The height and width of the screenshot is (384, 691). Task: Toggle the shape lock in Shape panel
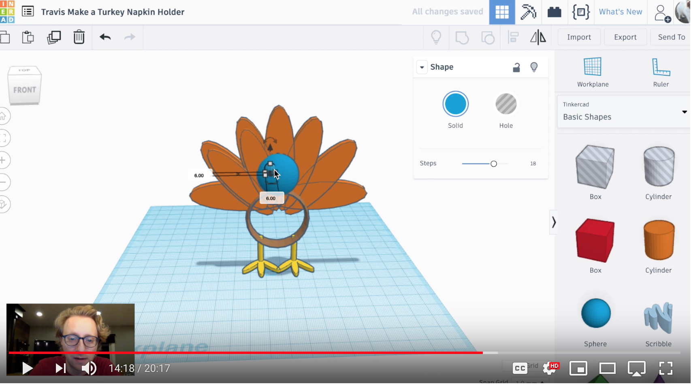tap(516, 67)
